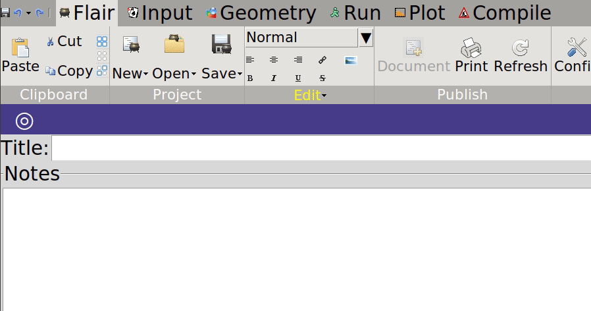
Task: Toggle italic formatting
Action: pyautogui.click(x=274, y=78)
